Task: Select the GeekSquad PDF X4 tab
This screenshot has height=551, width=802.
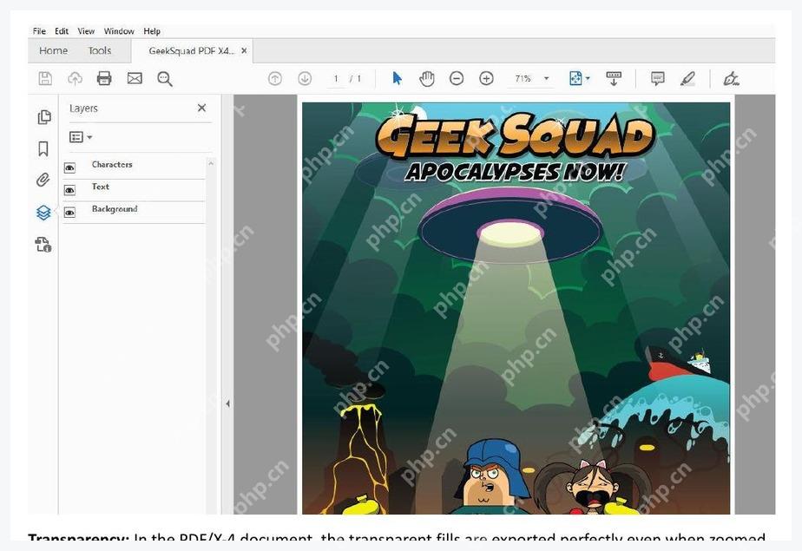Action: [x=191, y=51]
